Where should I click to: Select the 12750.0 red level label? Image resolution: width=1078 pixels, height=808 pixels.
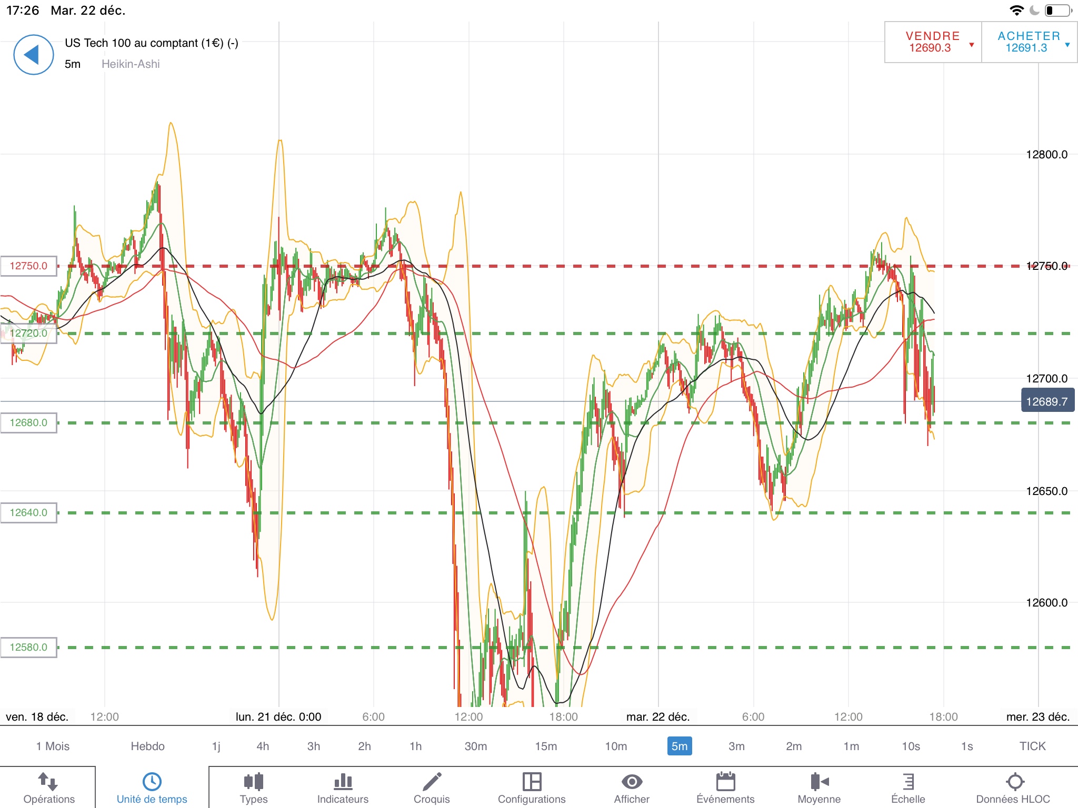click(x=28, y=266)
